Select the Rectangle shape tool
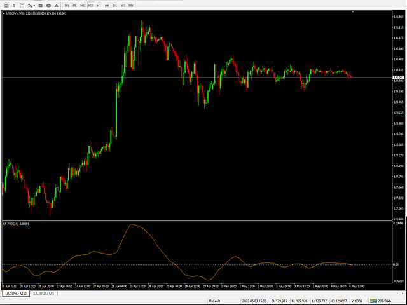 (x=40, y=5)
